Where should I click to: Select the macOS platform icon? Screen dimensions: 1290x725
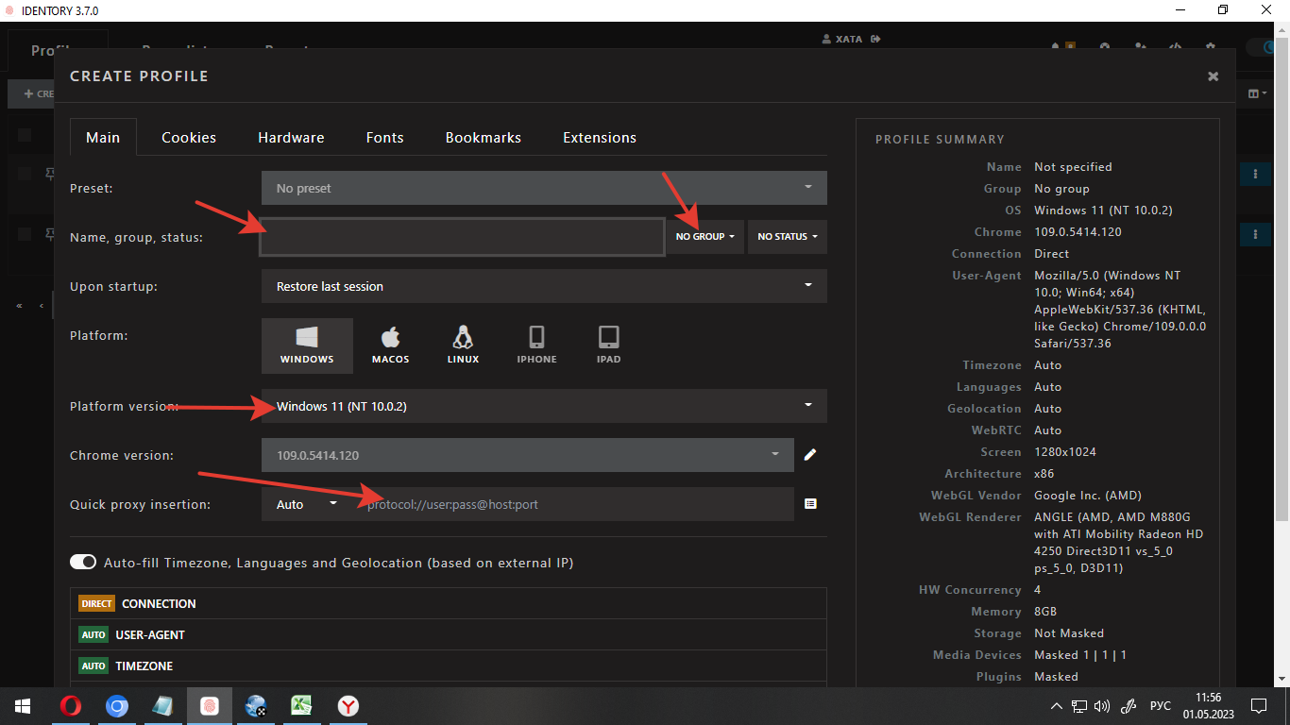click(390, 346)
